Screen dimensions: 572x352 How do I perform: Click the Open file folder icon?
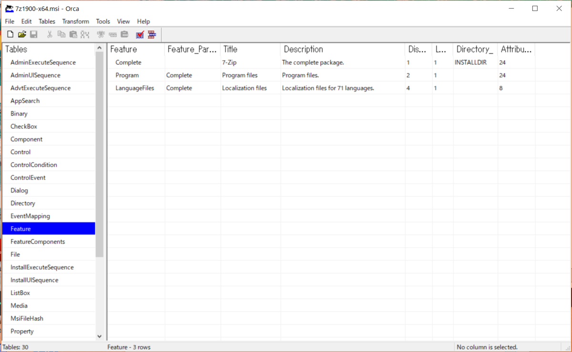coord(22,34)
